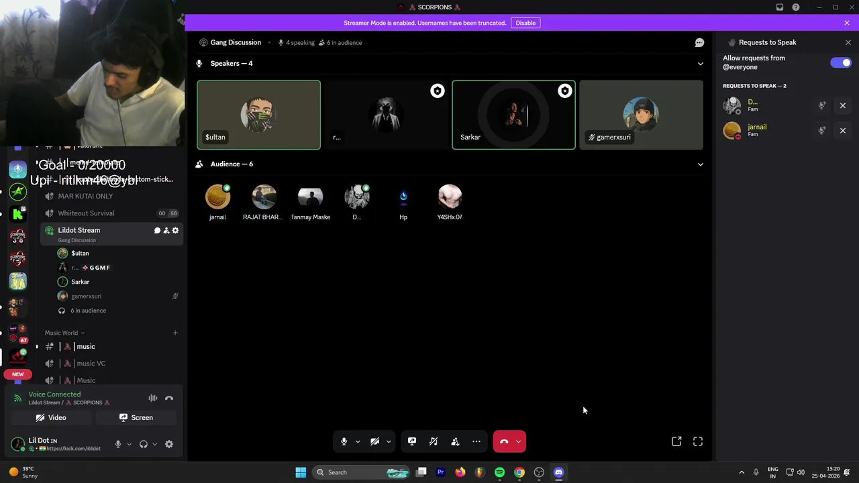Open Spotify from taskbar
859x483 pixels.
pos(499,472)
